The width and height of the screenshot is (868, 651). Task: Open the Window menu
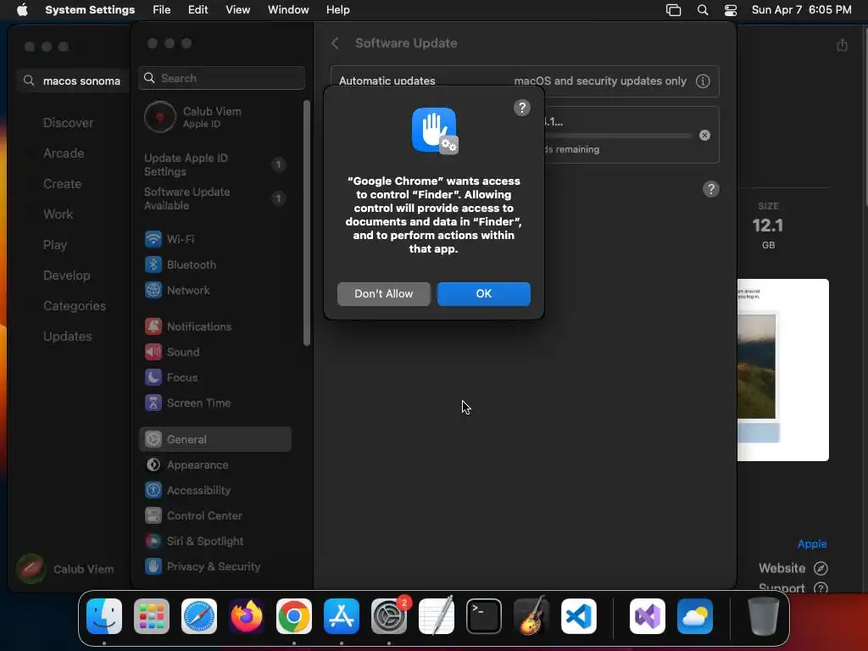(288, 10)
